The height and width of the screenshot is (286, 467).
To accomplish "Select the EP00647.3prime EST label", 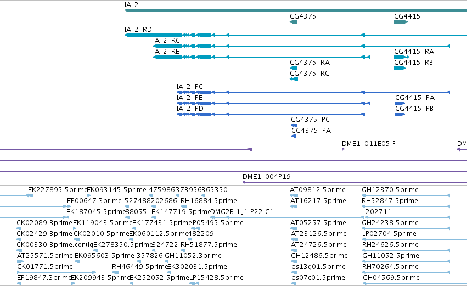I will (94, 201).
